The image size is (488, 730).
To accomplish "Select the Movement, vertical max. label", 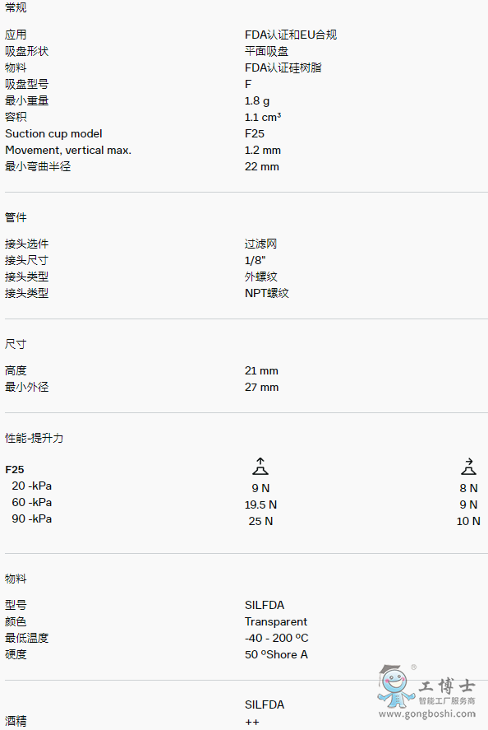I will tap(68, 151).
